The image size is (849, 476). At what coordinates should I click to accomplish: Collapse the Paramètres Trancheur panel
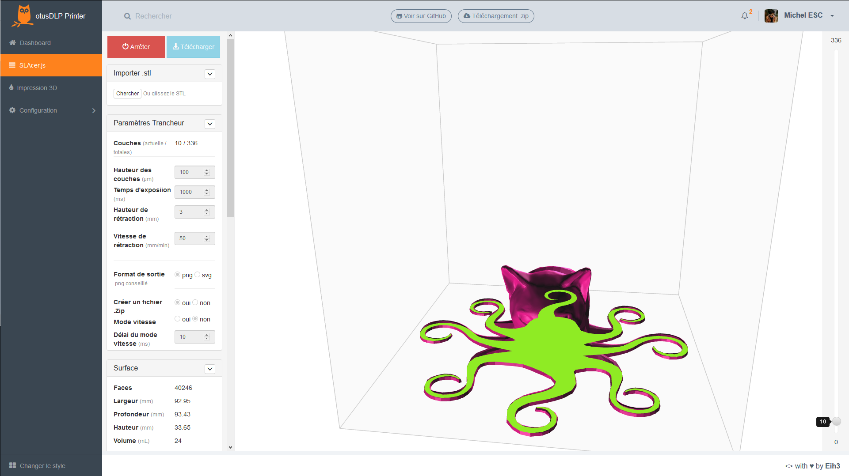point(210,124)
